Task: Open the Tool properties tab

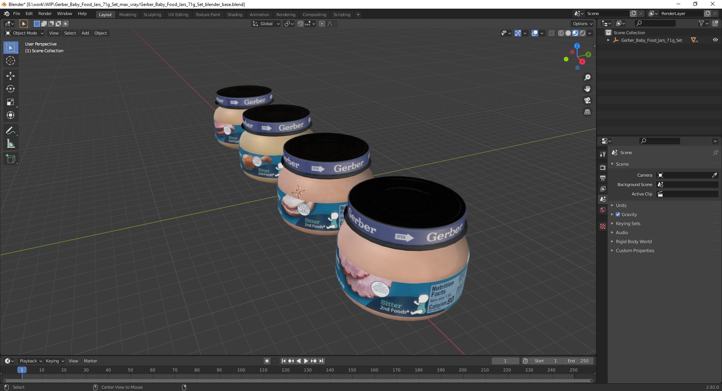Action: point(603,154)
